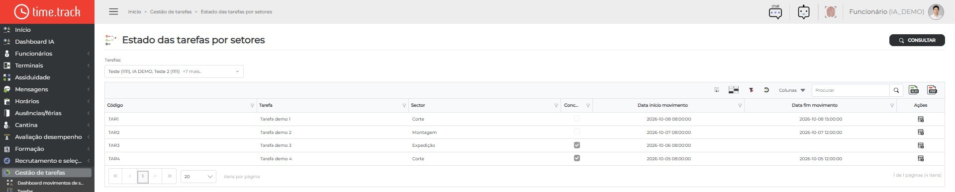955x192 pixels.
Task: Click page number 1 button
Action: (143, 176)
